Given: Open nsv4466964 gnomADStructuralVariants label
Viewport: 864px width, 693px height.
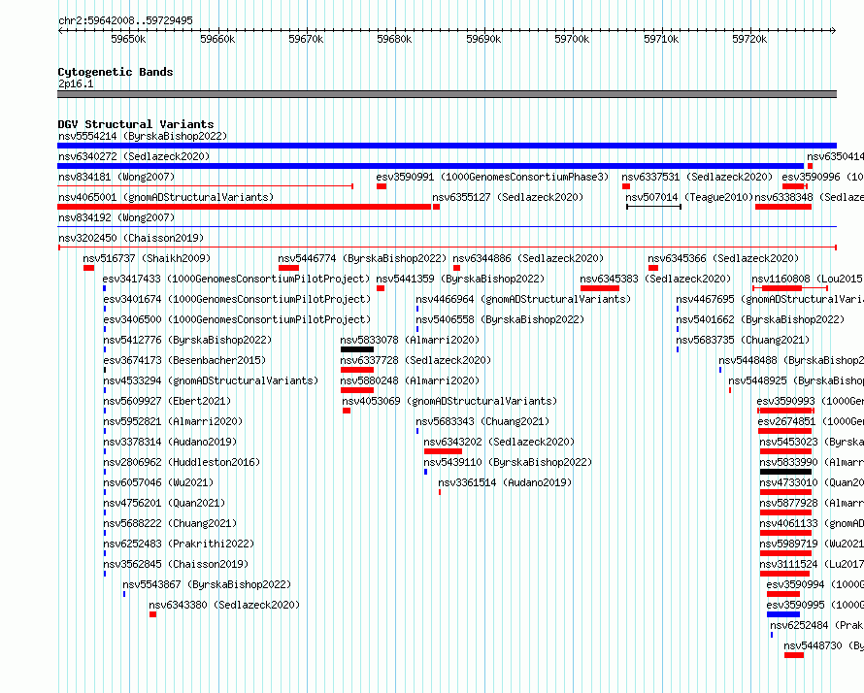Looking at the screenshot, I should pos(523,299).
